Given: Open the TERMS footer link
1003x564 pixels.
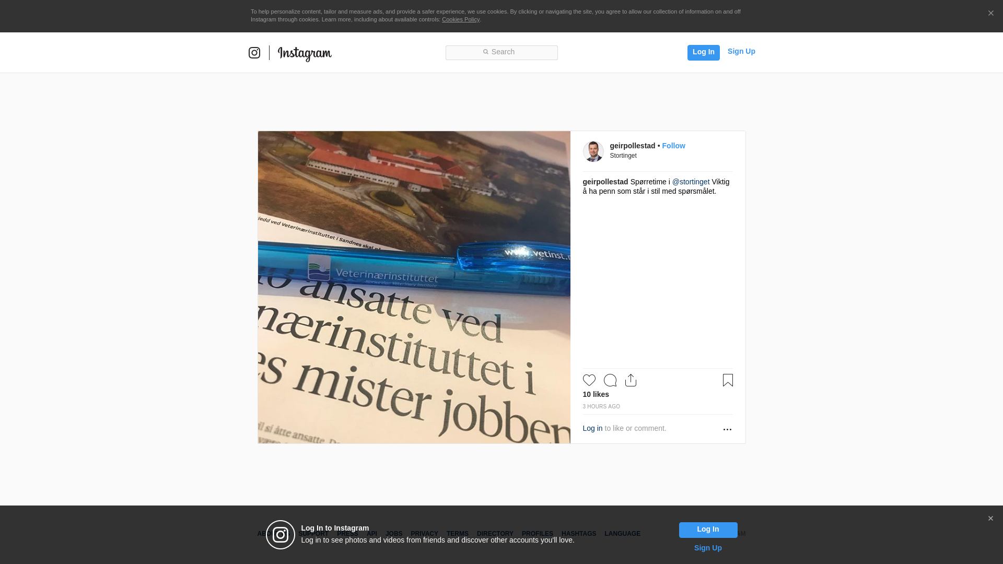Looking at the screenshot, I should coord(457,534).
